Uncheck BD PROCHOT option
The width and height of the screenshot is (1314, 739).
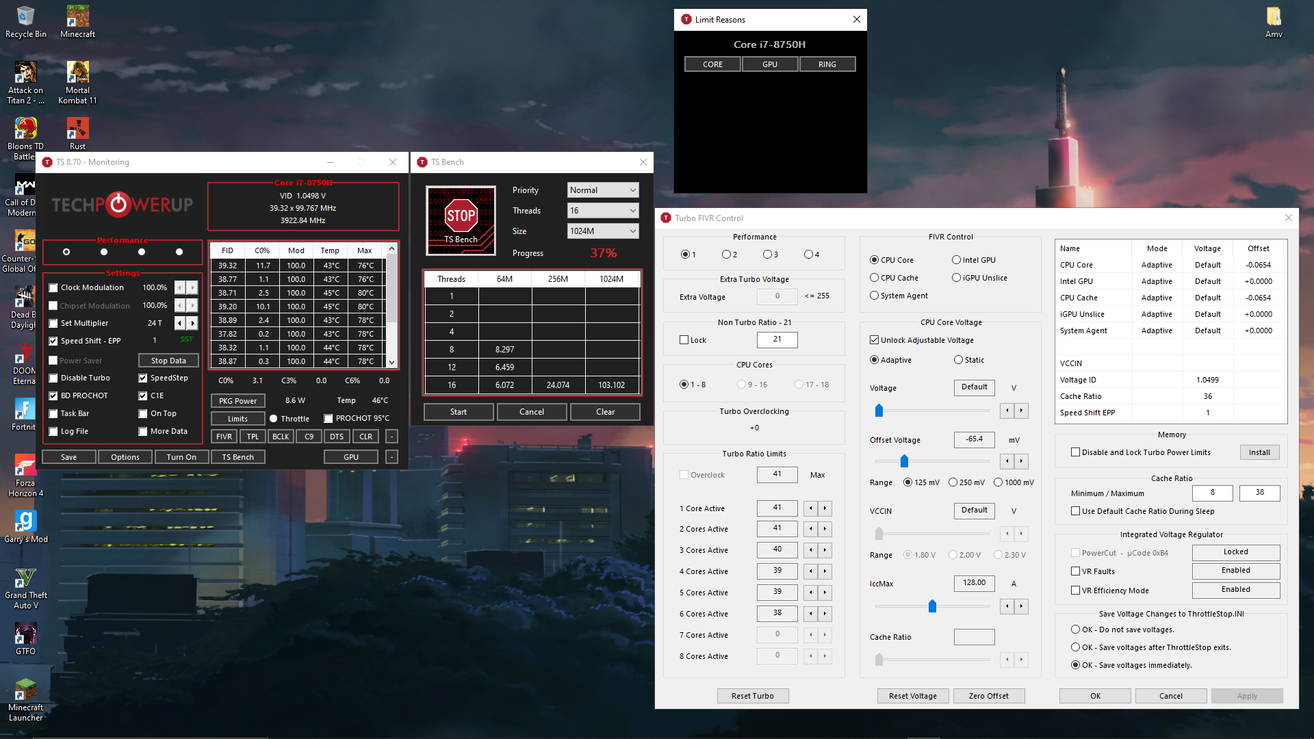tap(53, 396)
